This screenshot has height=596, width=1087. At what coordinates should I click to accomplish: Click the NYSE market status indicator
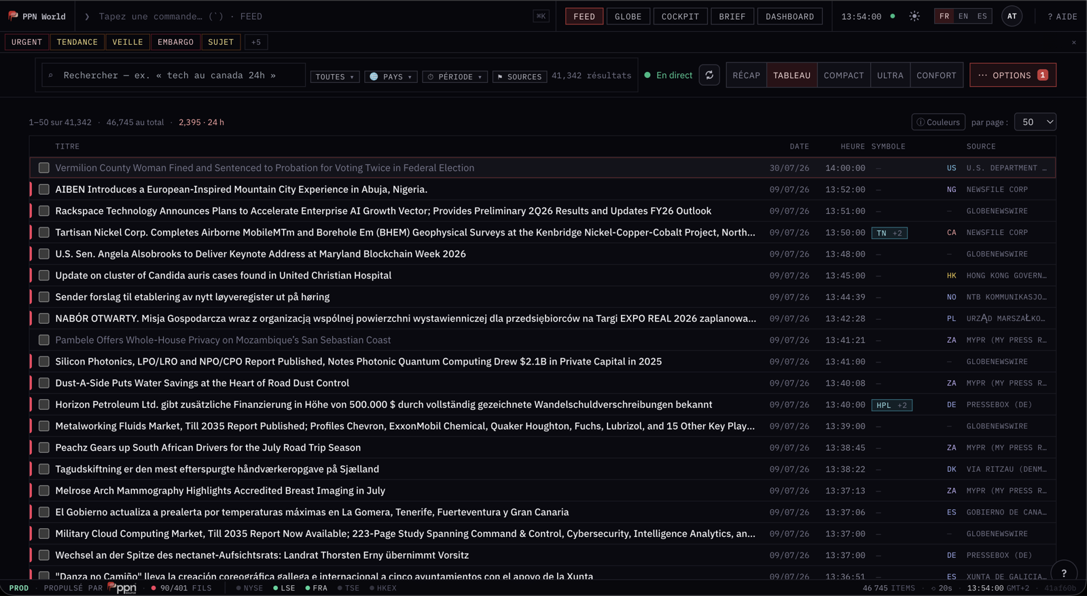point(249,588)
